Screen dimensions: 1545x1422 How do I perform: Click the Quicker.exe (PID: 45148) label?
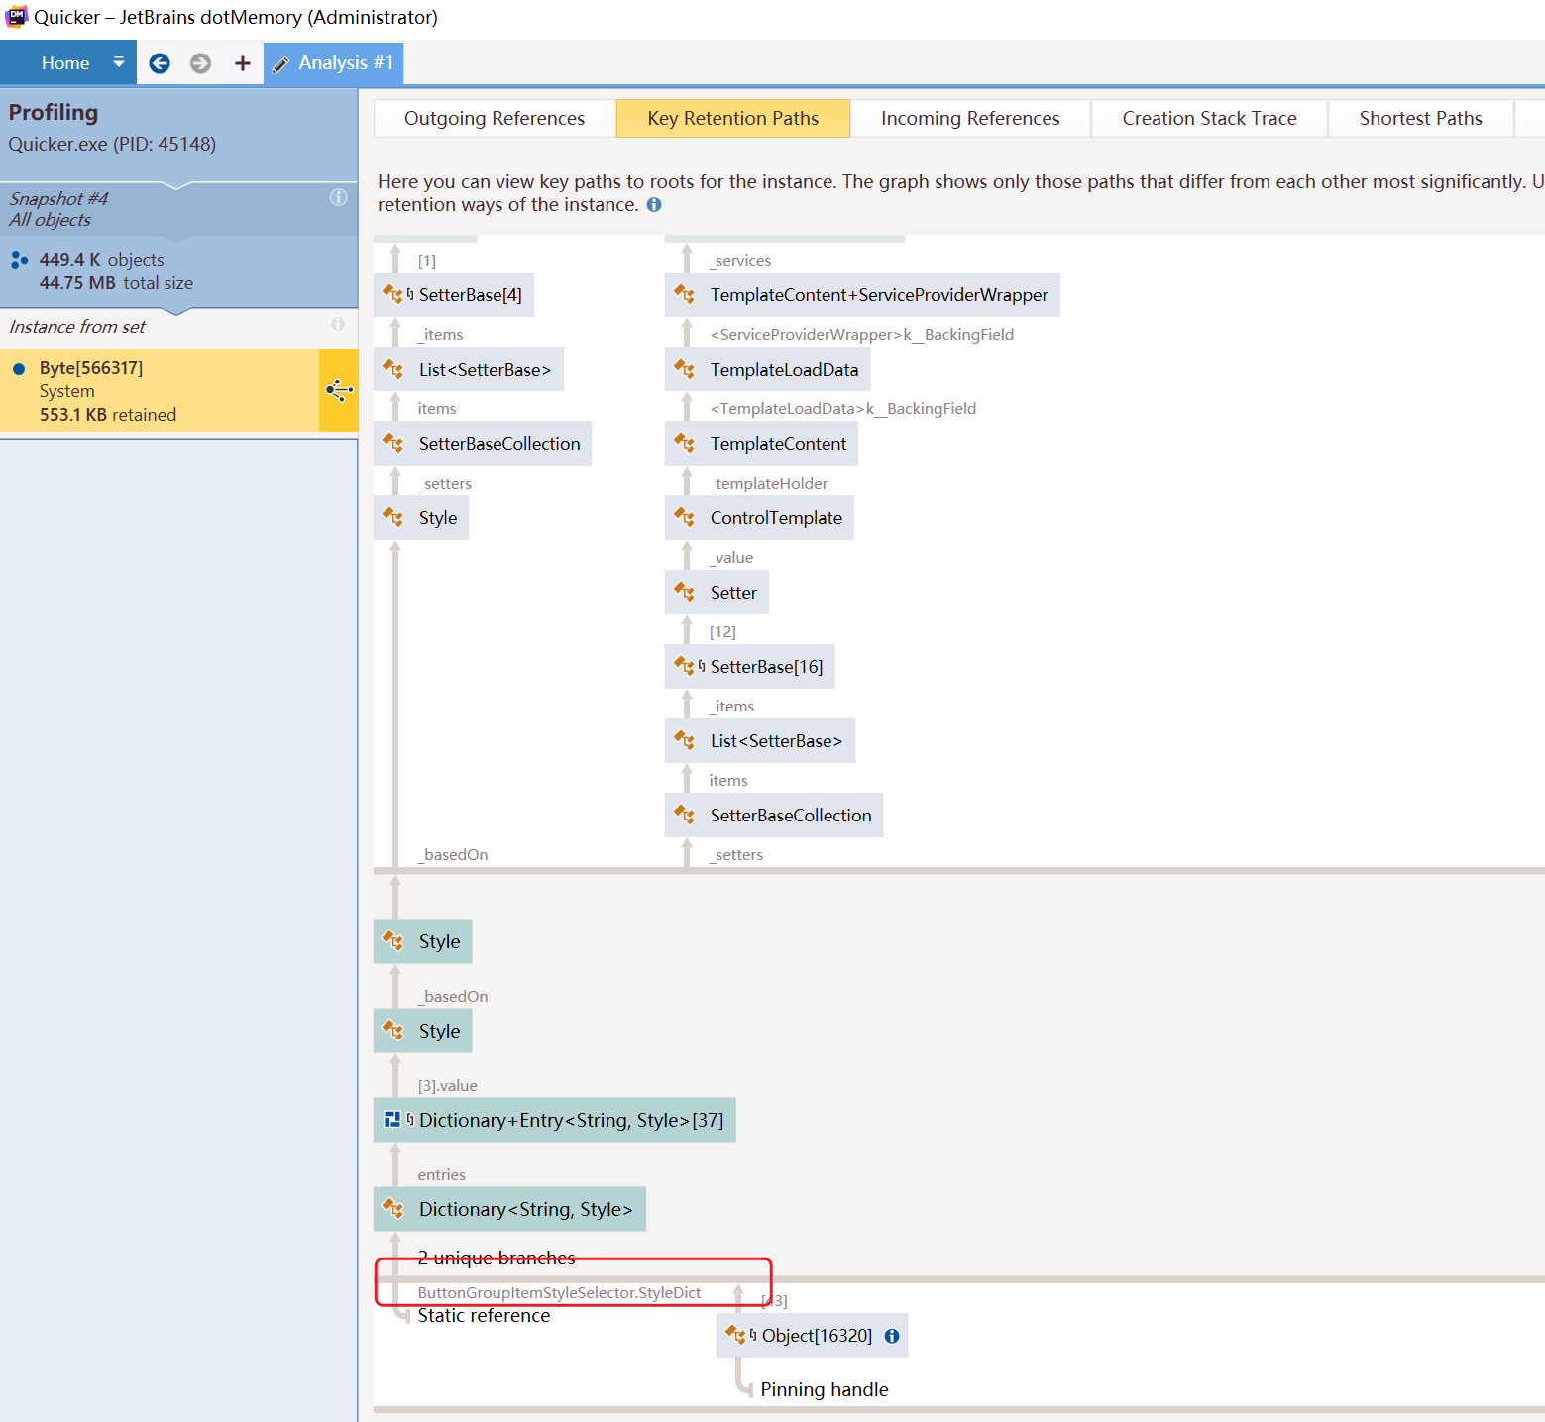click(x=112, y=144)
